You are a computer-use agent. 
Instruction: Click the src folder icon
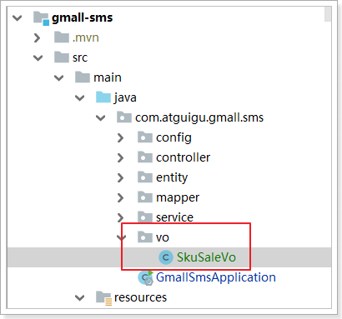(62, 57)
